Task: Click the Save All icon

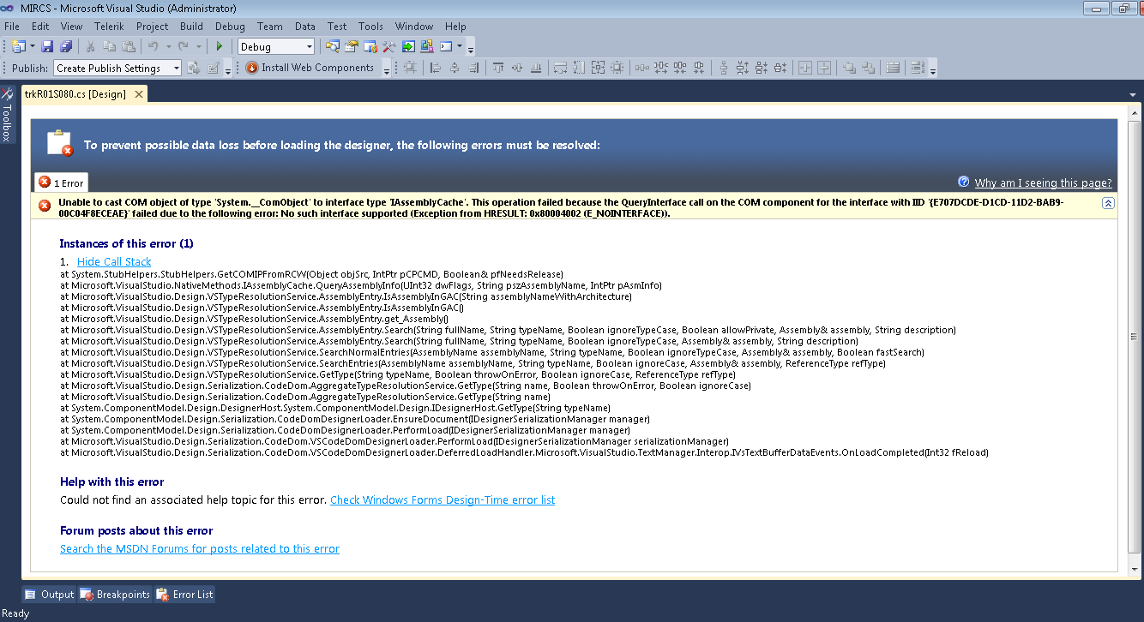Action: (x=66, y=46)
